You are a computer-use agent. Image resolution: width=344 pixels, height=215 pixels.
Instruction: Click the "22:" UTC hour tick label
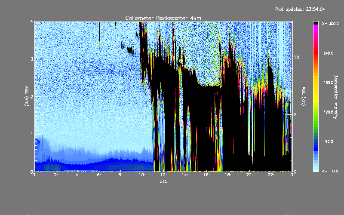tap(271, 175)
